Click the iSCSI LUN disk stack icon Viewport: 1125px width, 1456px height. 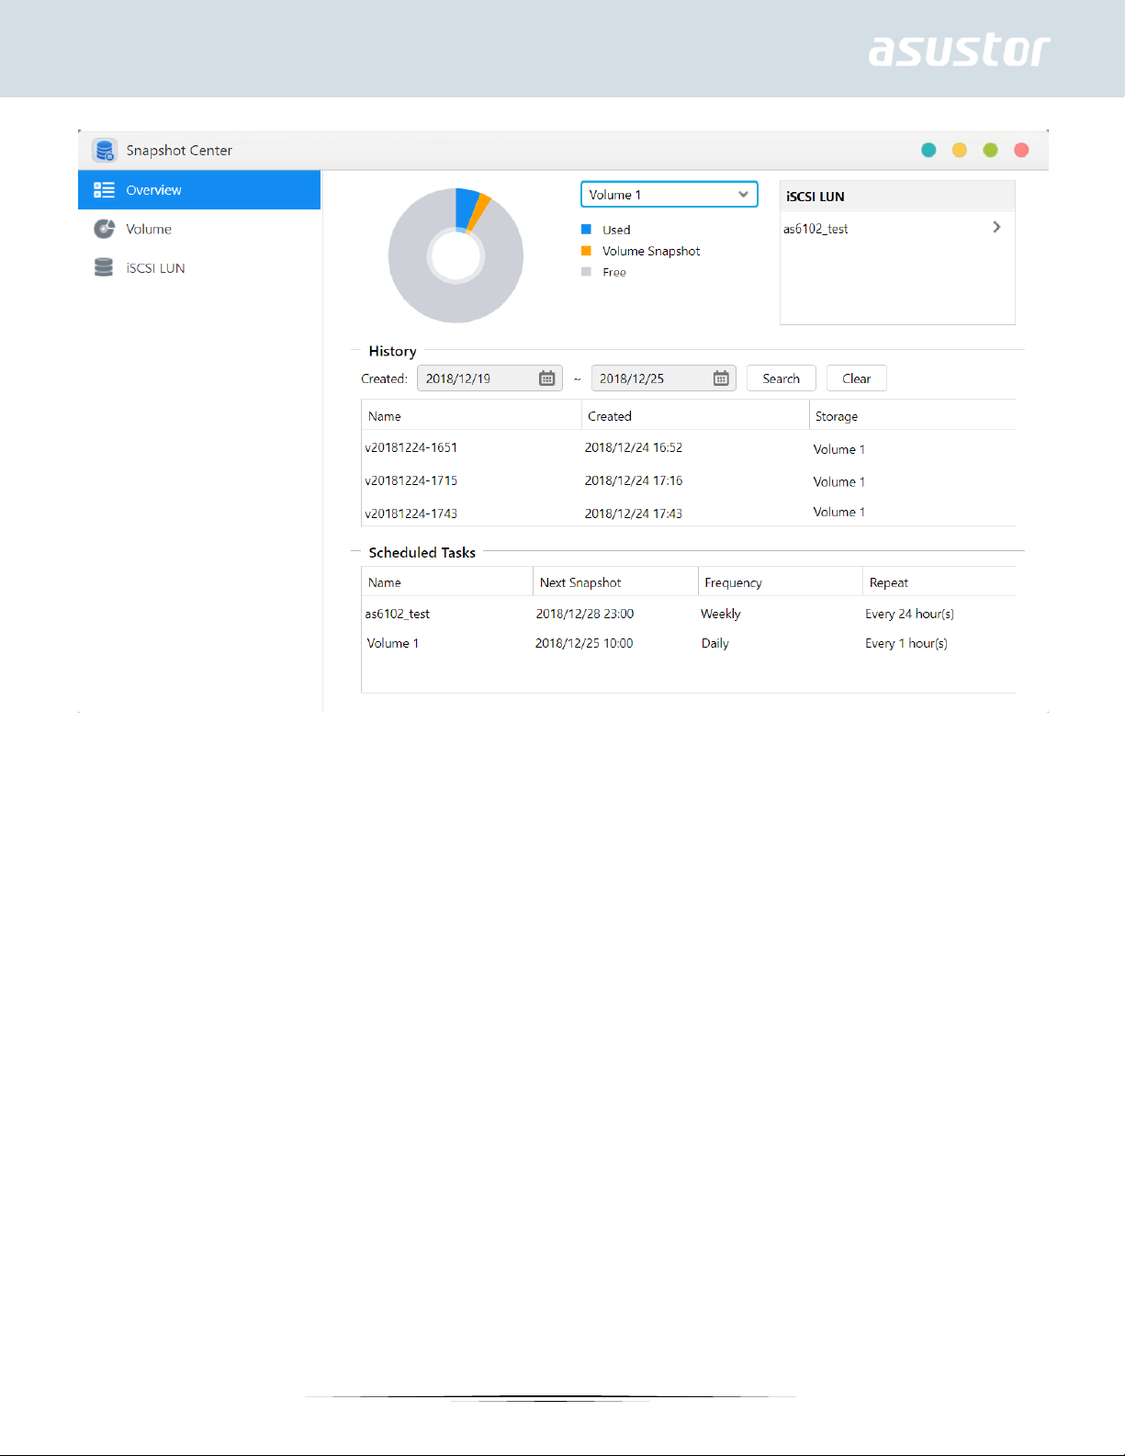pyautogui.click(x=104, y=267)
